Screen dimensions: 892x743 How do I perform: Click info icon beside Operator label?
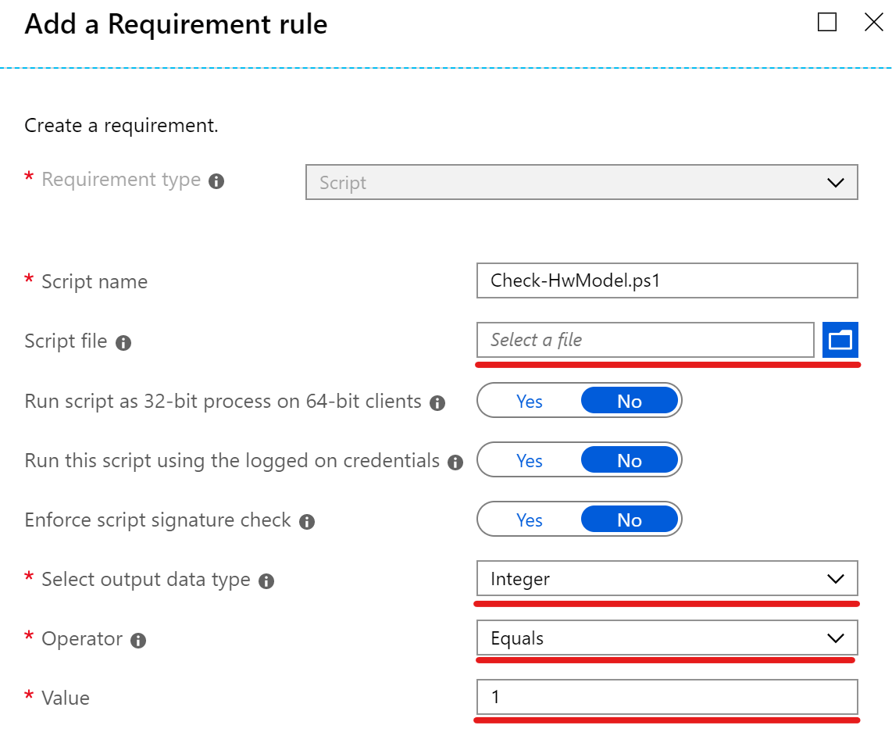pyautogui.click(x=138, y=641)
